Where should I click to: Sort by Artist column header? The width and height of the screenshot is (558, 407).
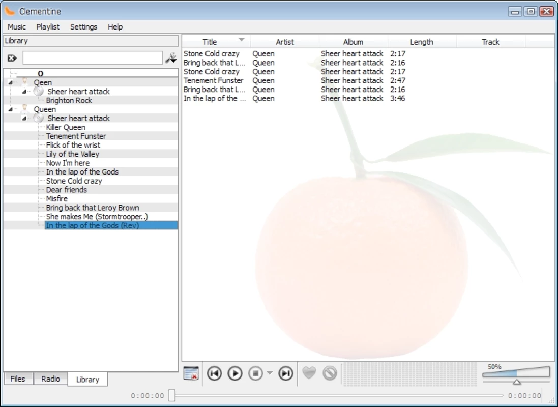point(285,42)
